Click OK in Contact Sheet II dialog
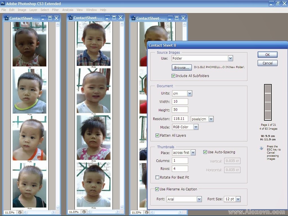This screenshot has height=216, width=288. click(267, 55)
